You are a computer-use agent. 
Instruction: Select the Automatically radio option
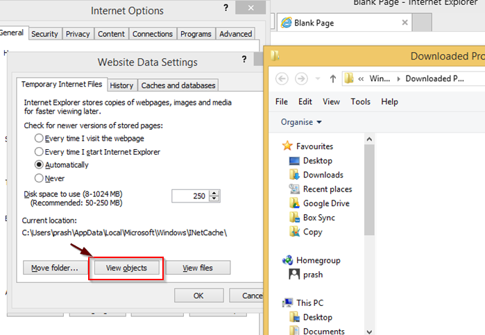[39, 164]
